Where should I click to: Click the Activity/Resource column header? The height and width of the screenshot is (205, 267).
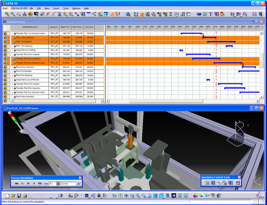[x=30, y=27]
